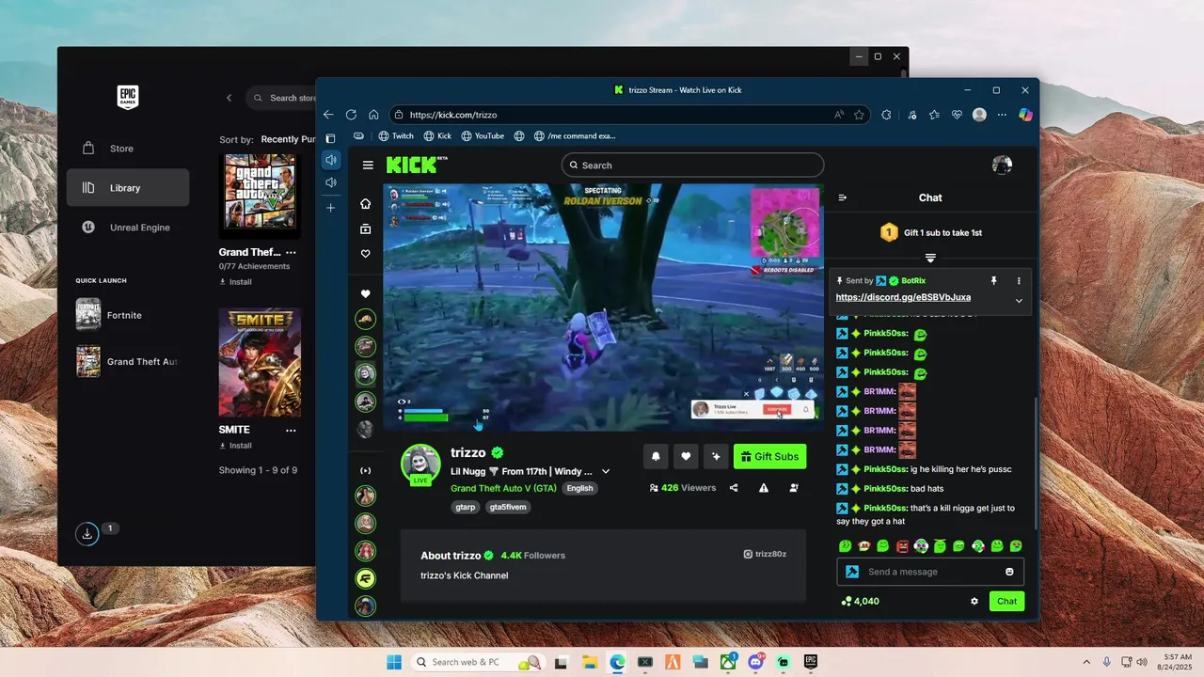This screenshot has height=677, width=1204.
Task: Open Grand Theft Auto V options ellipsis
Action: coord(291,252)
